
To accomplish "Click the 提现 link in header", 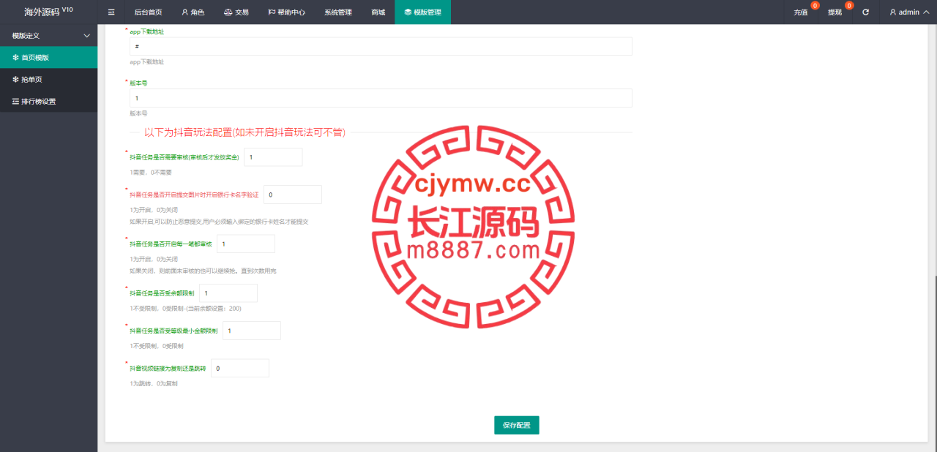I will (835, 12).
